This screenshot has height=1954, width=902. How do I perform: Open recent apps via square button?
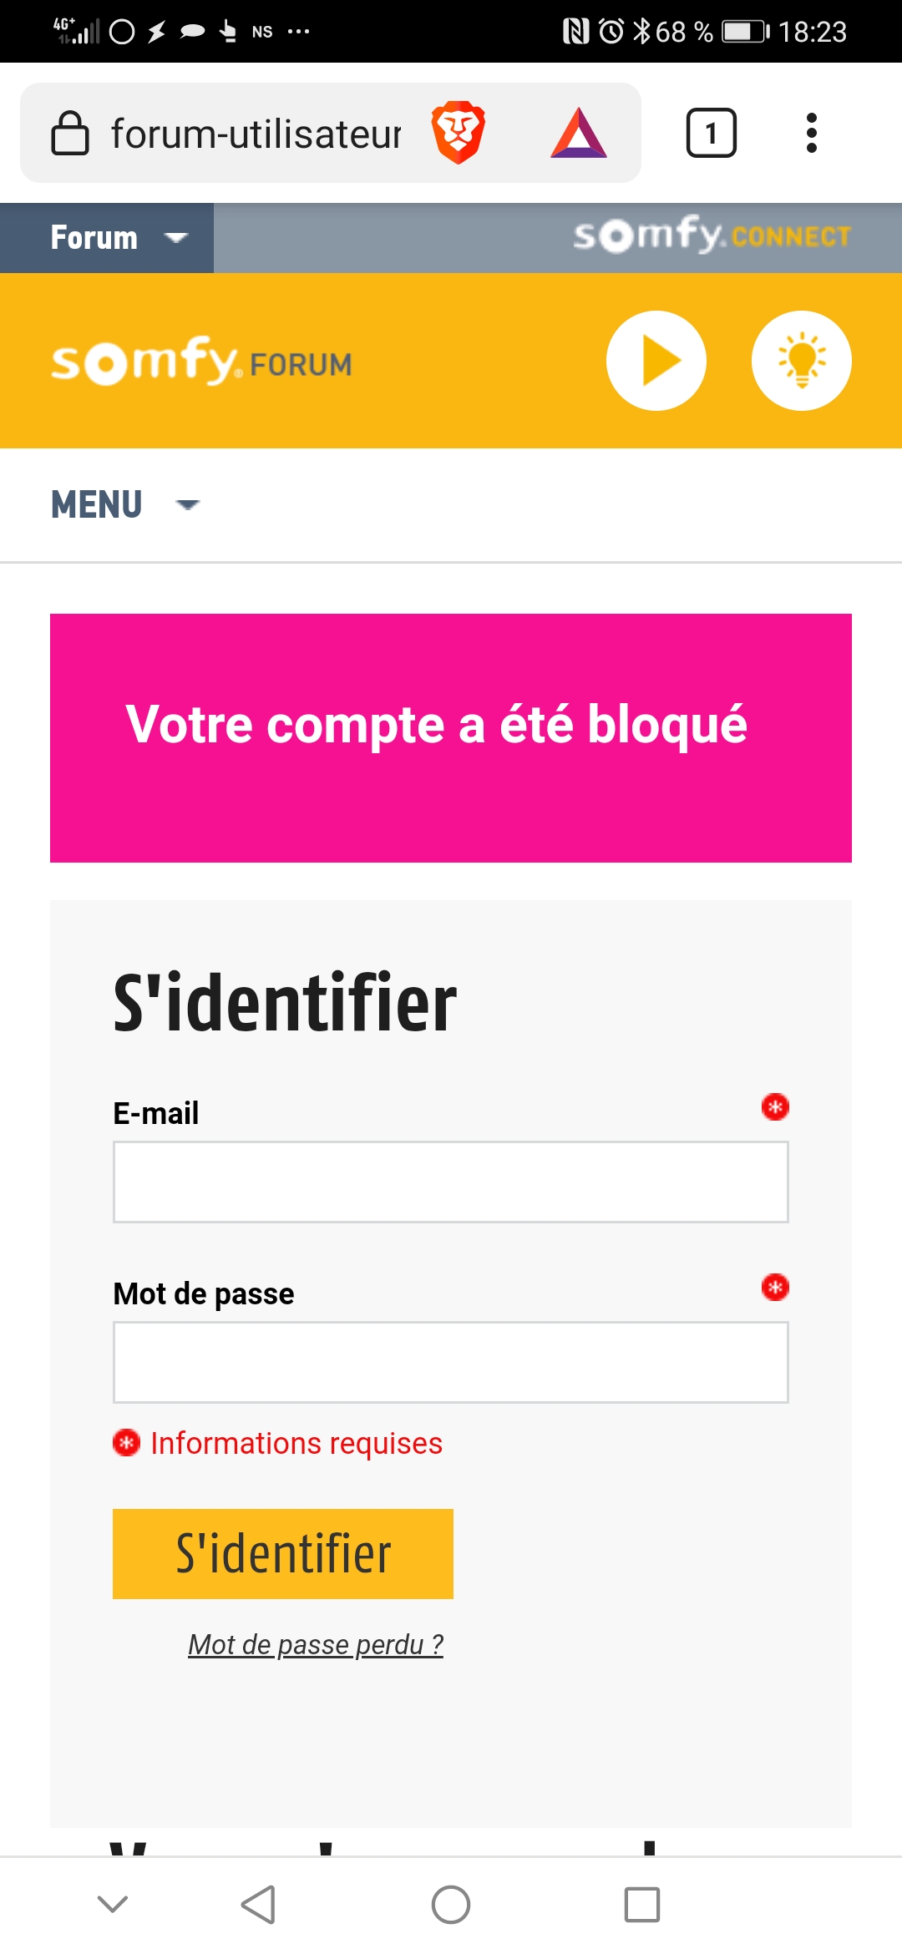pyautogui.click(x=641, y=1905)
